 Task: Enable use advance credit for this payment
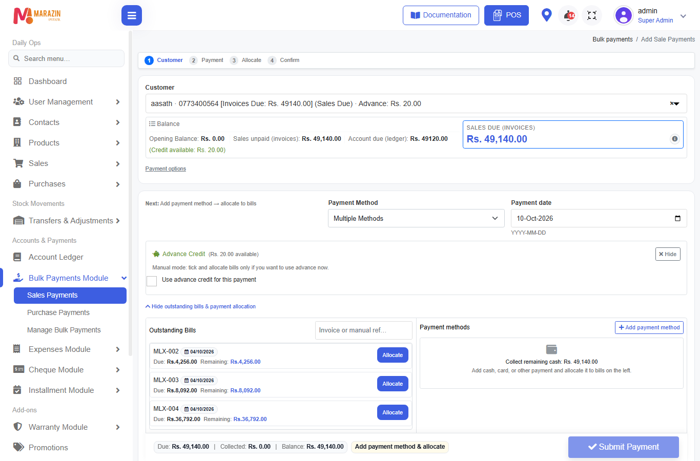(x=152, y=281)
